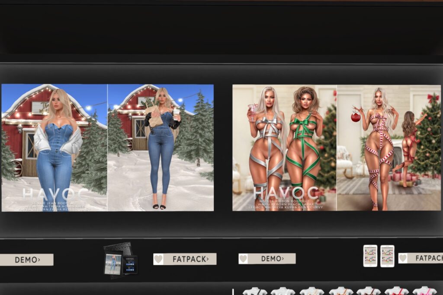Click the heart icon on left FATPACK button
Image resolution: width=443 pixels, height=295 pixels.
[159, 259]
